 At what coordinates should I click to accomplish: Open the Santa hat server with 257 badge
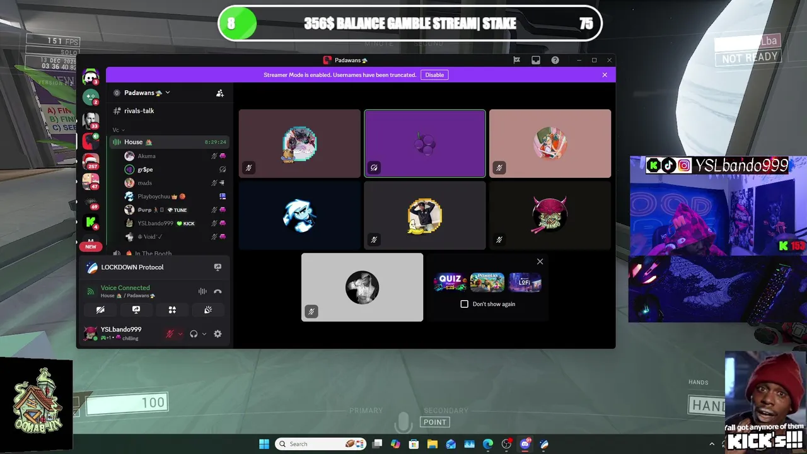point(91,161)
